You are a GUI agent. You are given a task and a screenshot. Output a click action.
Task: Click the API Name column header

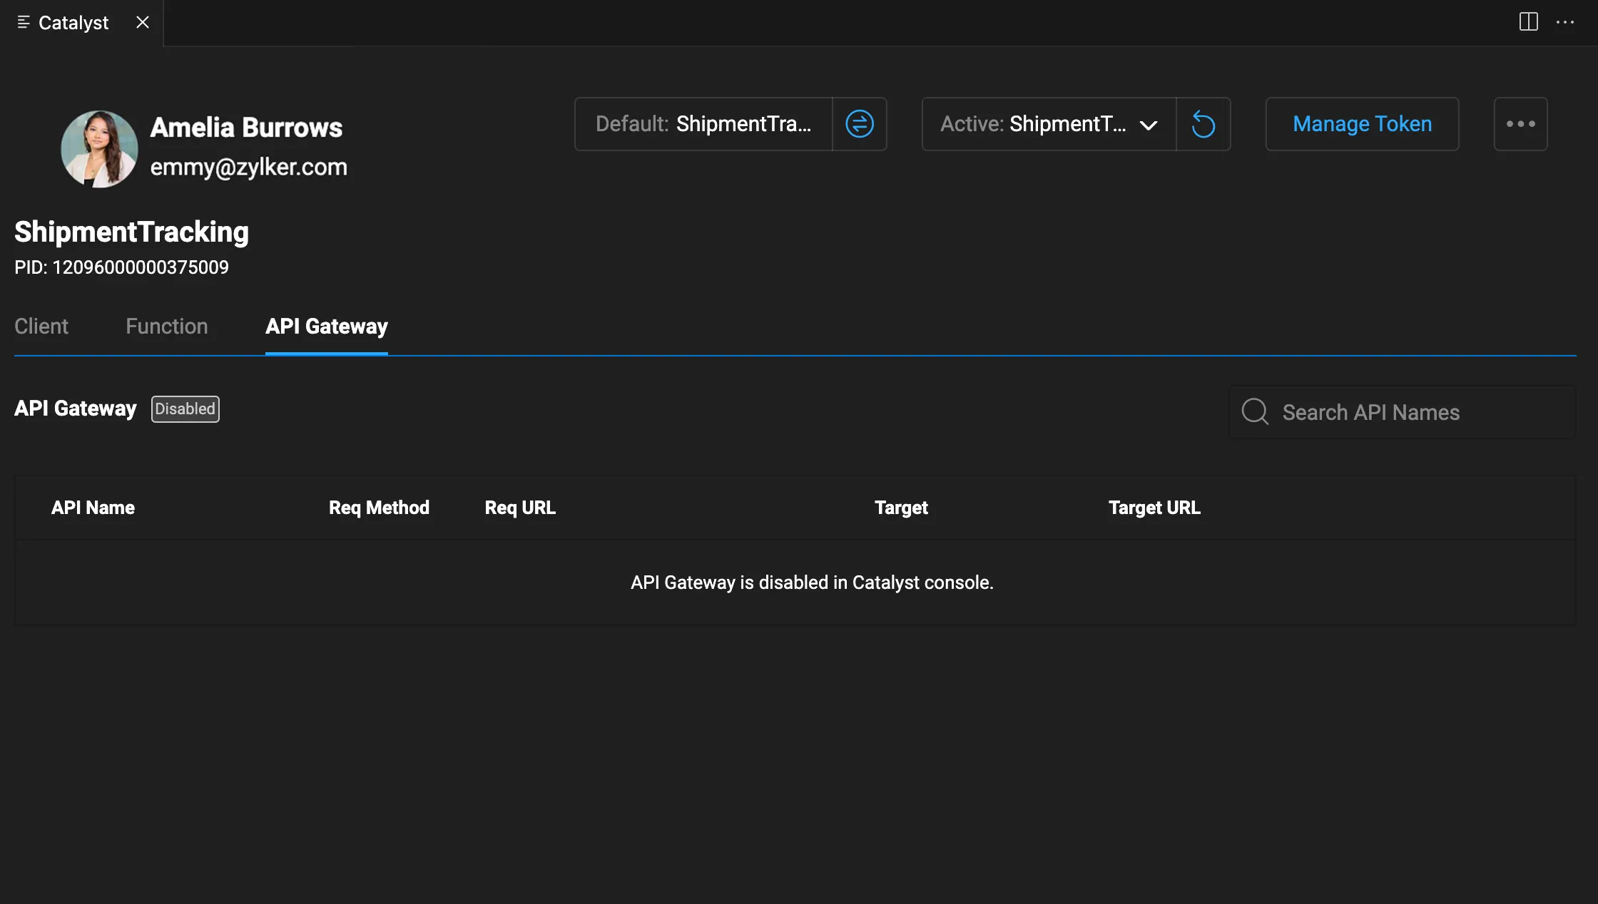click(93, 508)
